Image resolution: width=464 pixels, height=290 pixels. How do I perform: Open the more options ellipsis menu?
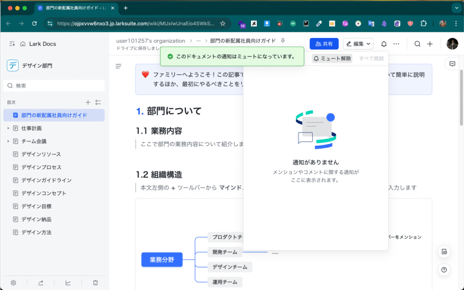pos(396,44)
